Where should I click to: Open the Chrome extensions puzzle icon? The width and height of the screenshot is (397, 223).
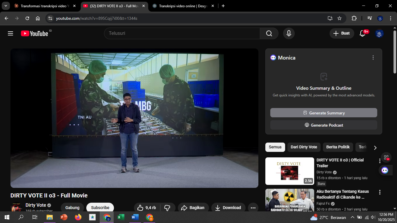[354, 18]
